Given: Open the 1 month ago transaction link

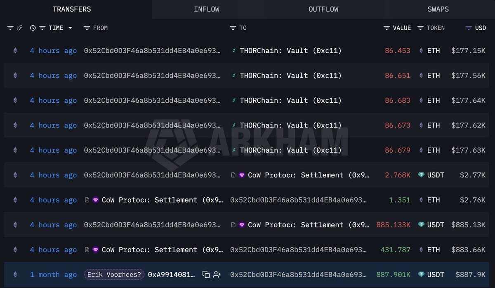Looking at the screenshot, I should [x=53, y=275].
